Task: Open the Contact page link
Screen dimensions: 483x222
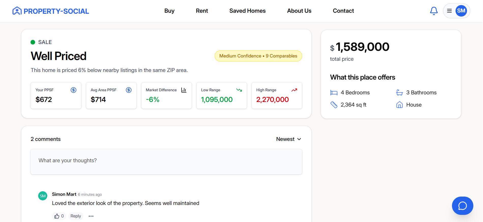Action: pos(343,11)
